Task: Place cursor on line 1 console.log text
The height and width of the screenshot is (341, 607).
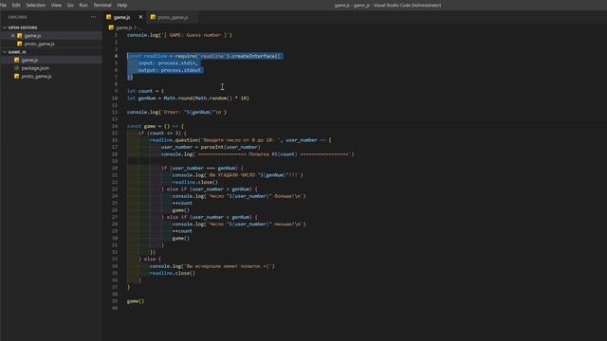Action: pos(179,35)
